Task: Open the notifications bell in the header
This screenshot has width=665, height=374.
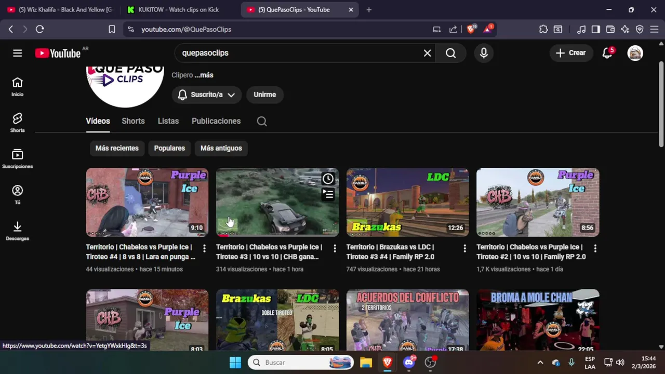Action: 607,53
